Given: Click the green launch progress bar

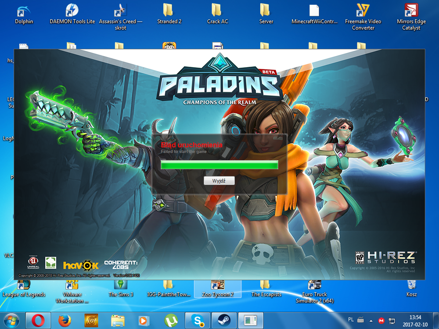Looking at the screenshot, I should [x=219, y=165].
